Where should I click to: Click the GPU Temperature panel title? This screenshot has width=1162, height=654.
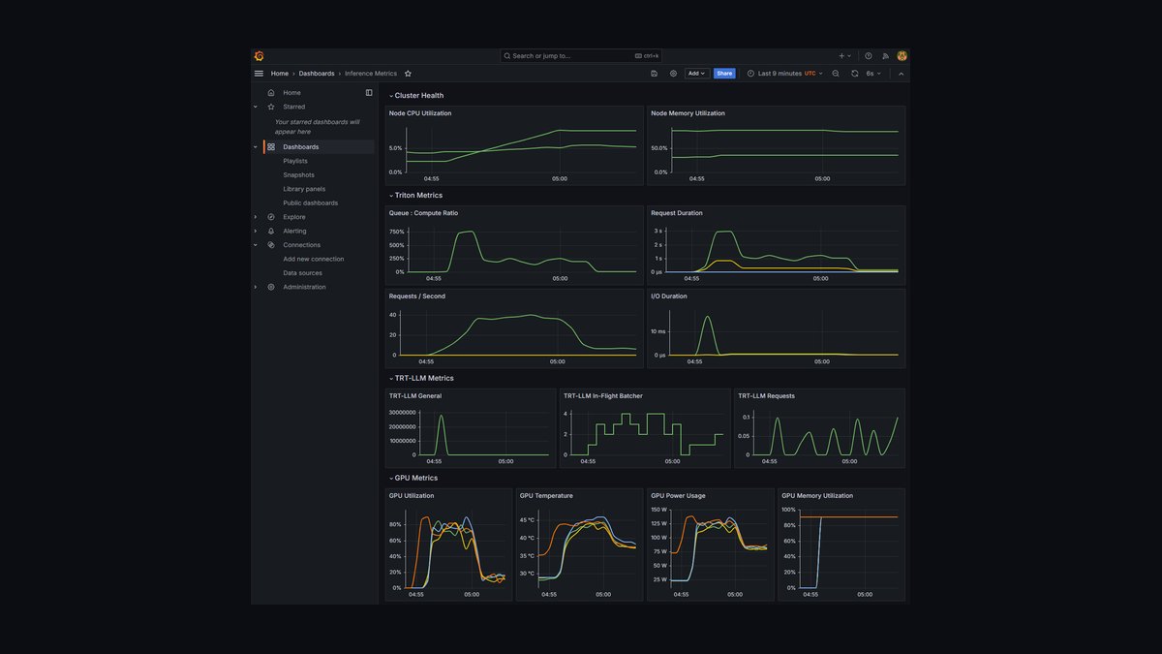tap(546, 496)
